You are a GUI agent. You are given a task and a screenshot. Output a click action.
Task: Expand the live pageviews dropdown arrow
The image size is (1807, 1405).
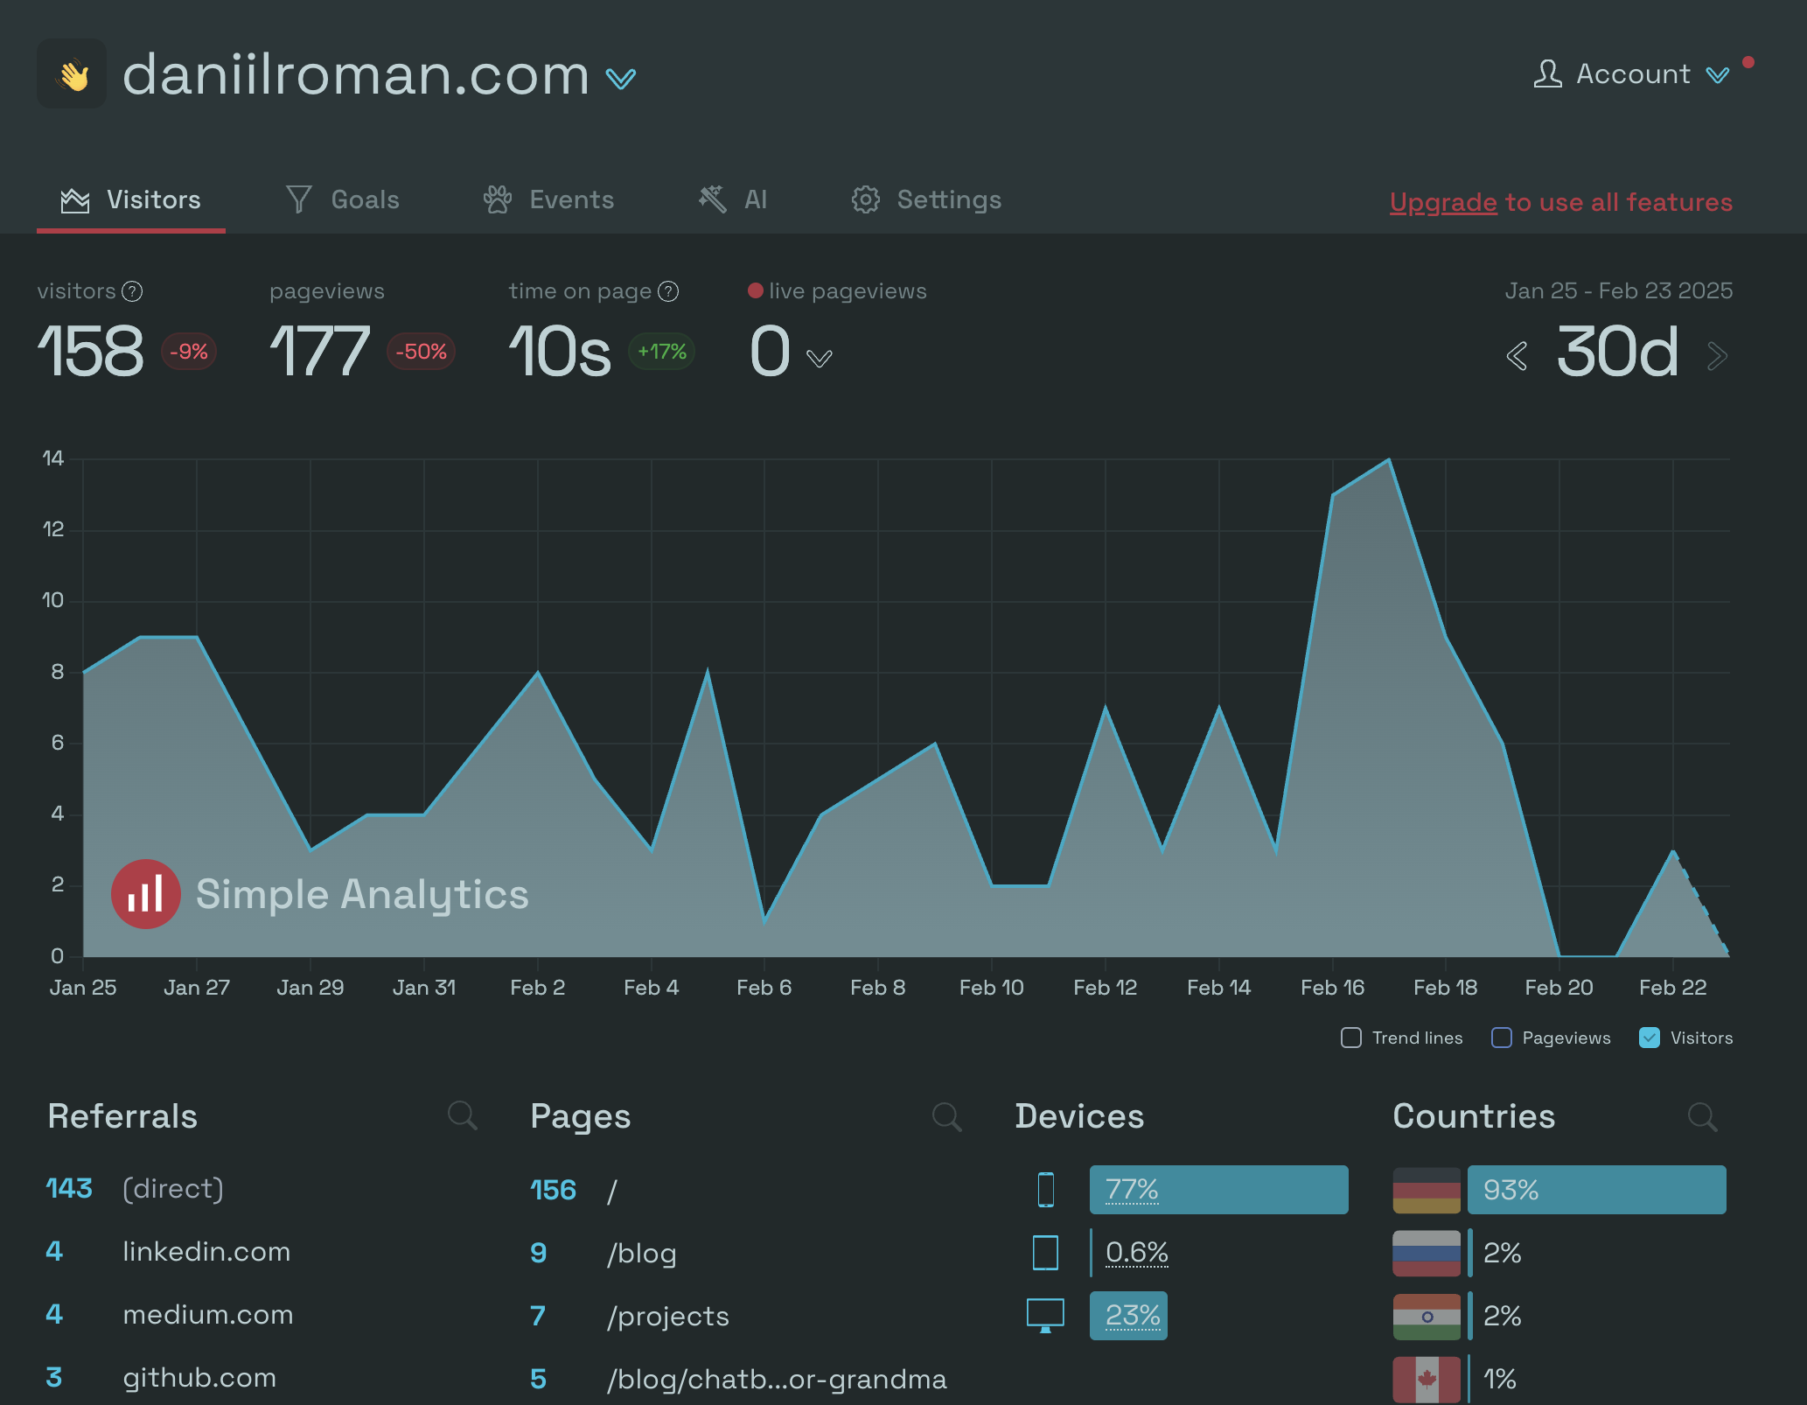[x=819, y=358]
